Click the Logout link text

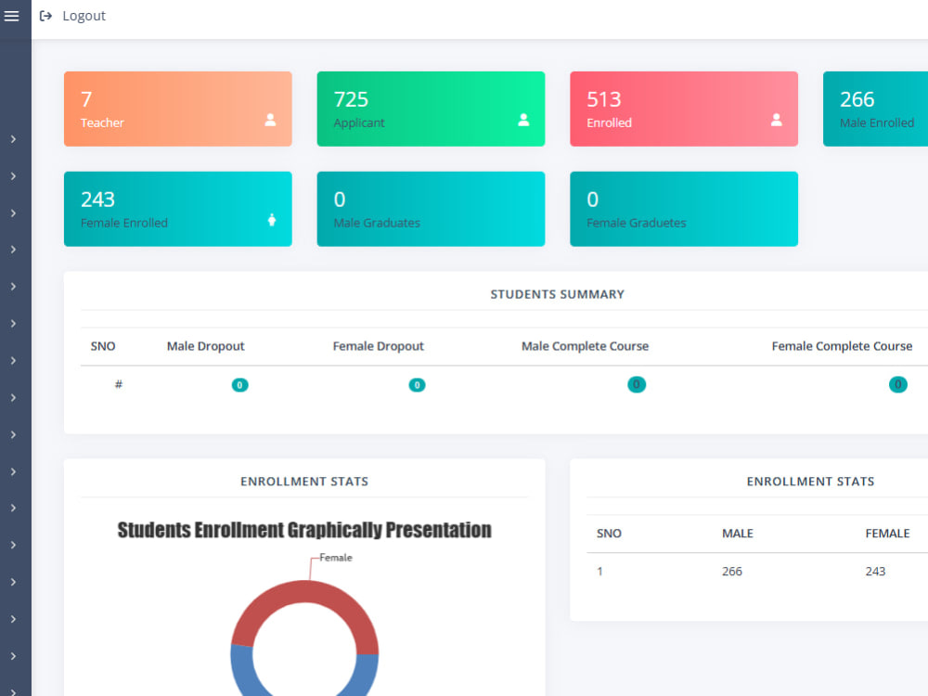pos(84,16)
